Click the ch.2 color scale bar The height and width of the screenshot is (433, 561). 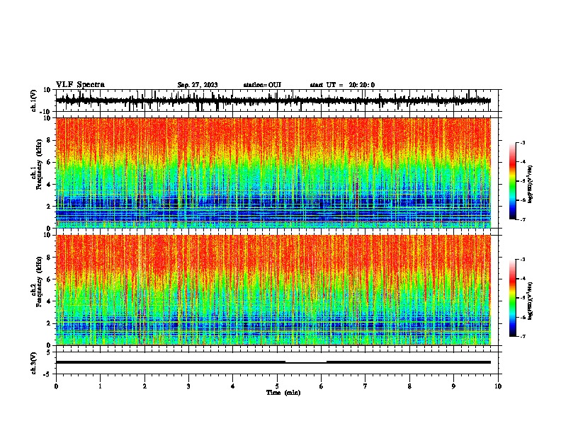click(512, 298)
